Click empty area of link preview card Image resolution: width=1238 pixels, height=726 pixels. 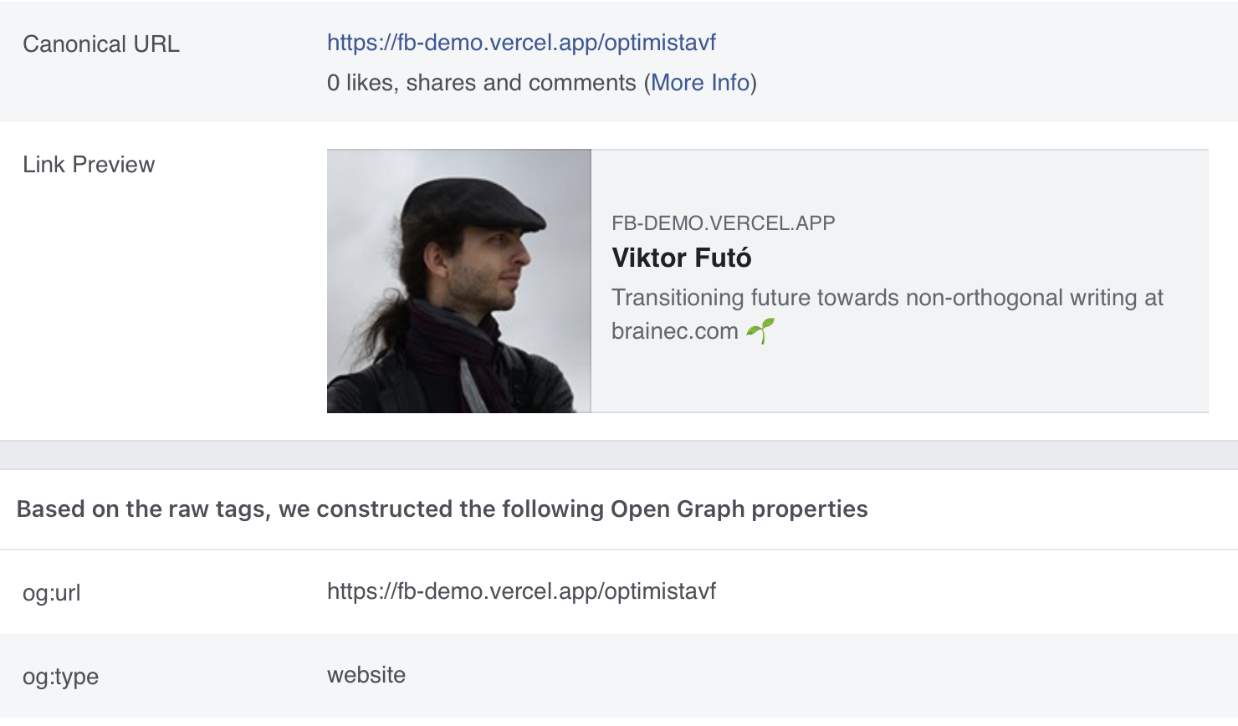point(962,376)
